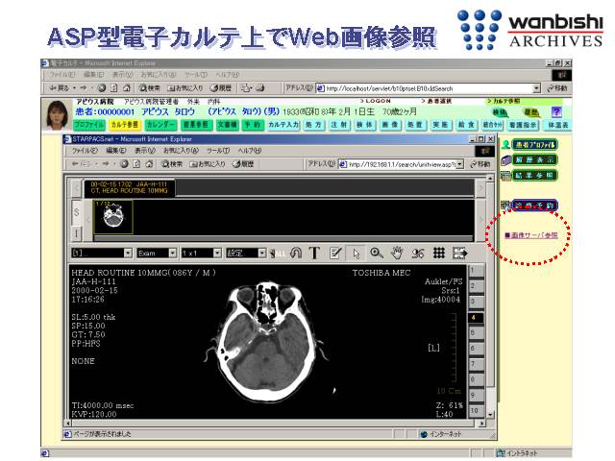Select the CT head series thumbnail
The image size is (615, 461).
coord(112,215)
